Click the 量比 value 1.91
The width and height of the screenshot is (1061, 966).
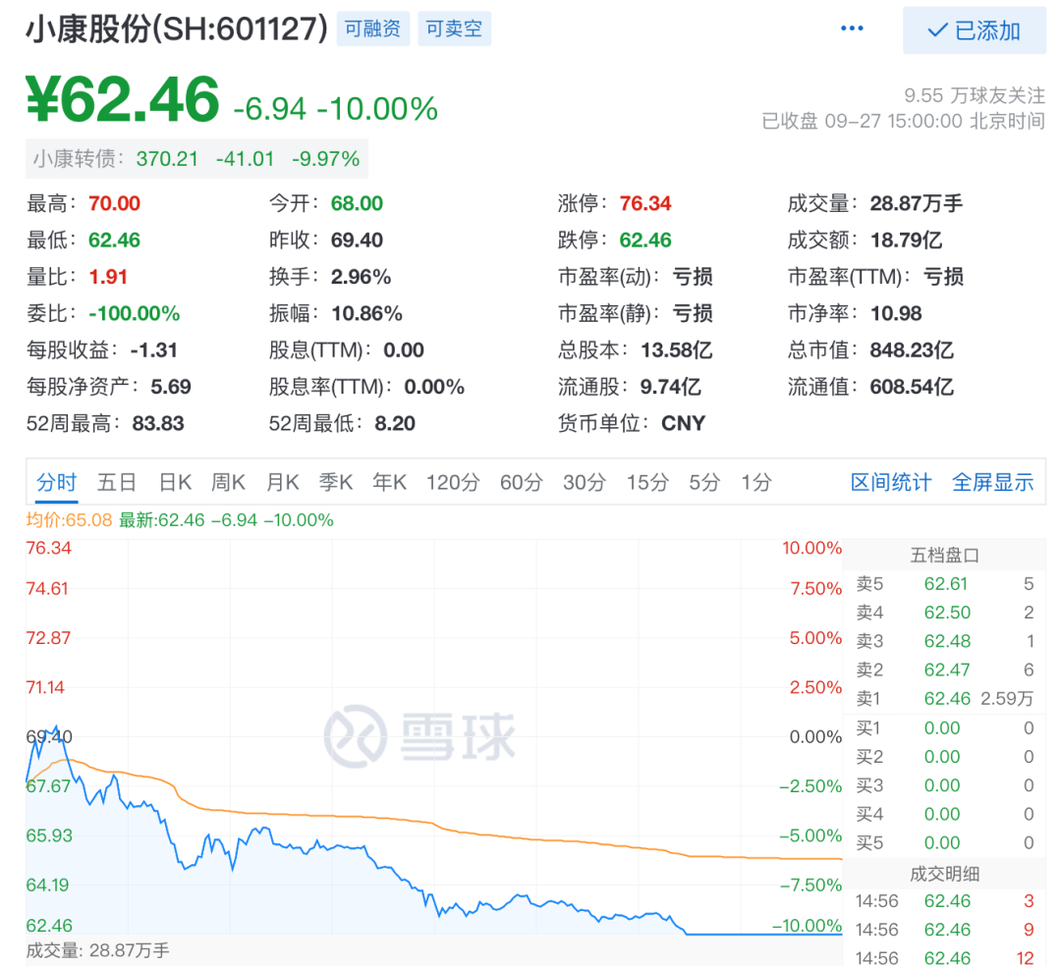click(x=108, y=277)
